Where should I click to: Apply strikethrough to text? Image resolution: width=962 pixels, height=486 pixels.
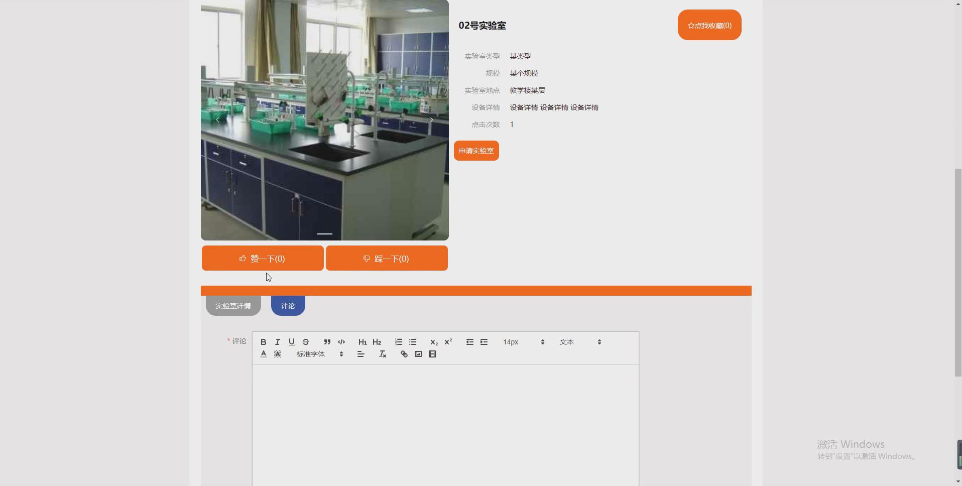[306, 342]
